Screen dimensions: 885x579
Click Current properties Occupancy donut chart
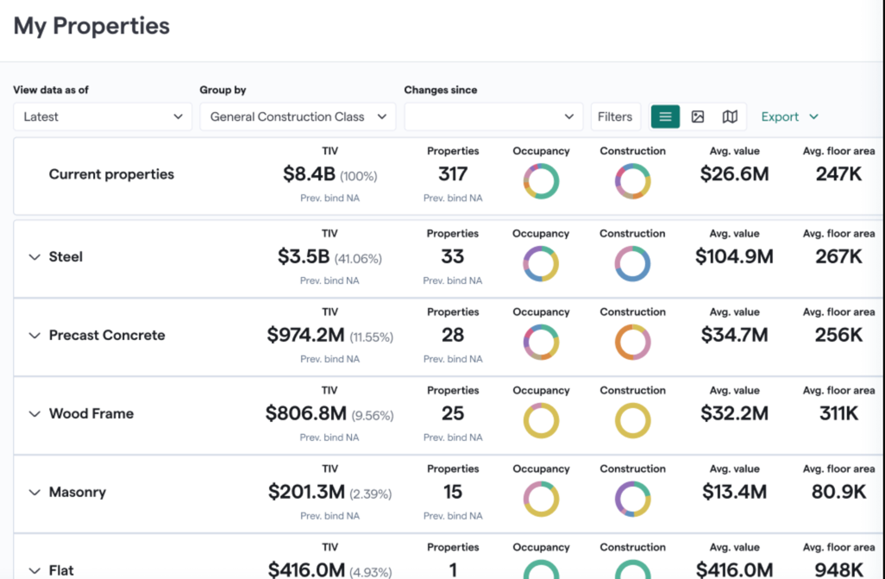541,181
